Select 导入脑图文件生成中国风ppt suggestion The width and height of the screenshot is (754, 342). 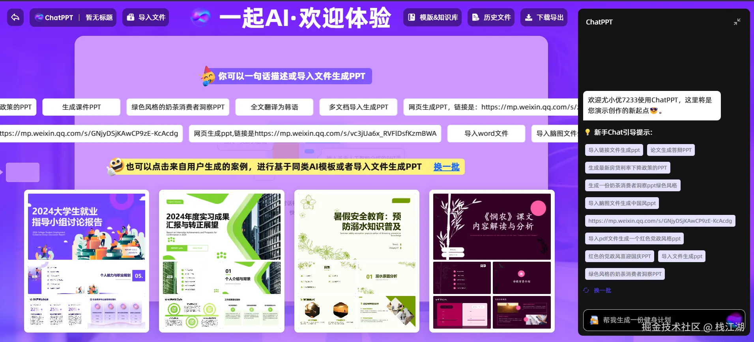(x=622, y=203)
